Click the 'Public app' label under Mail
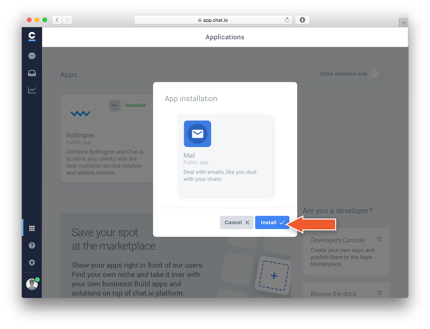430x329 pixels. click(196, 162)
